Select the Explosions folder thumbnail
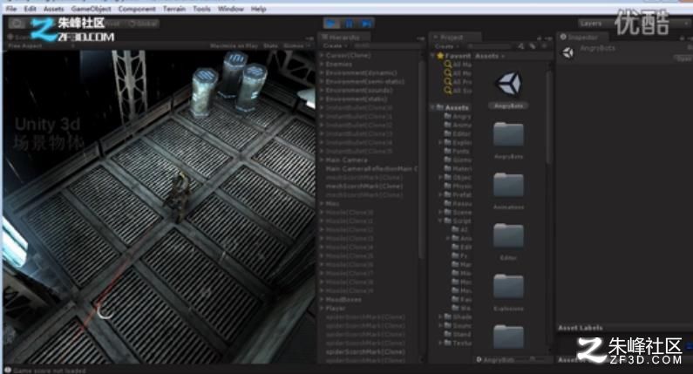 tap(508, 286)
